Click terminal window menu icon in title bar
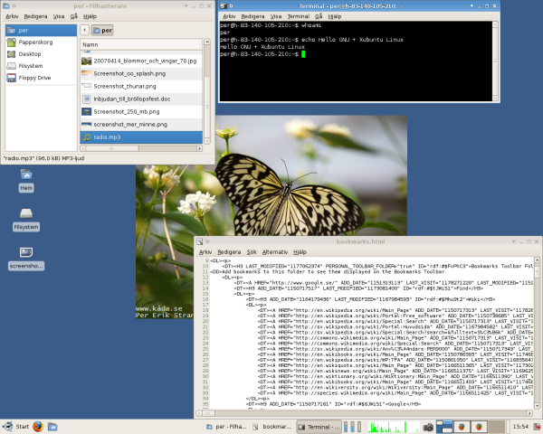The width and height of the screenshot is (543, 434). tap(224, 6)
